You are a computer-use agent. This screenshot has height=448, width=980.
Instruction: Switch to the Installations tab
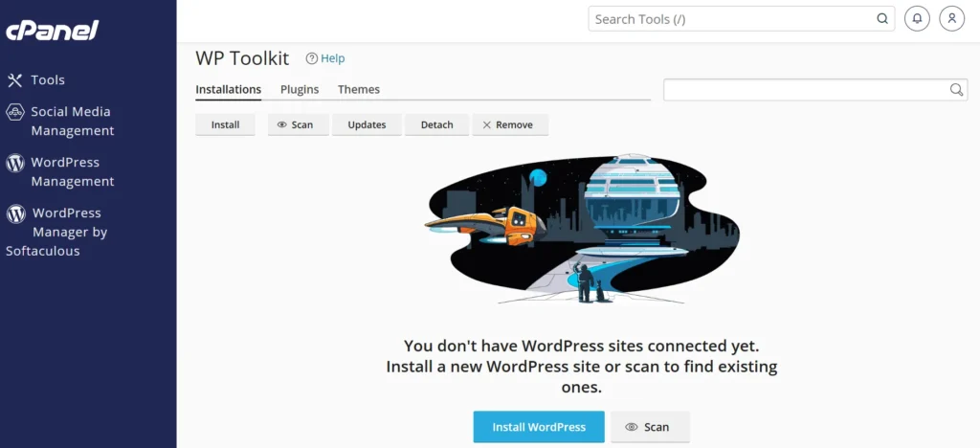click(x=228, y=89)
